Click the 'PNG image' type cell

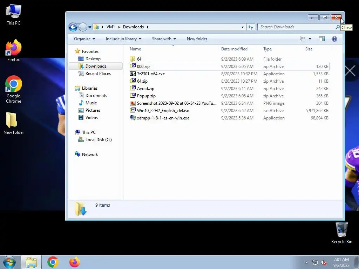tap(274, 103)
